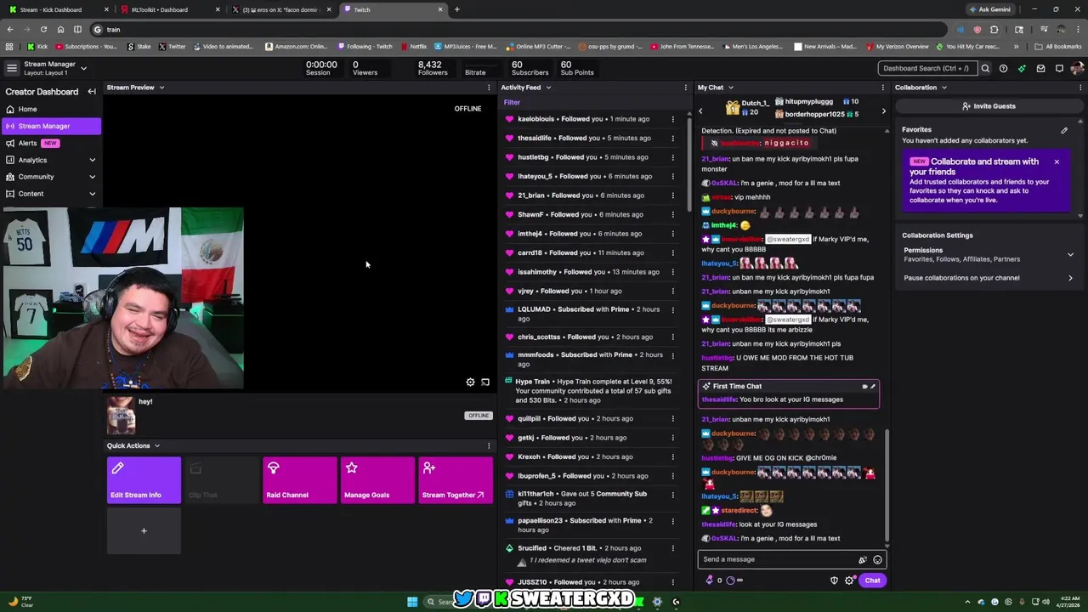Open the hamburger menu beside Stream Manager
The height and width of the screenshot is (612, 1088).
pos(11,68)
